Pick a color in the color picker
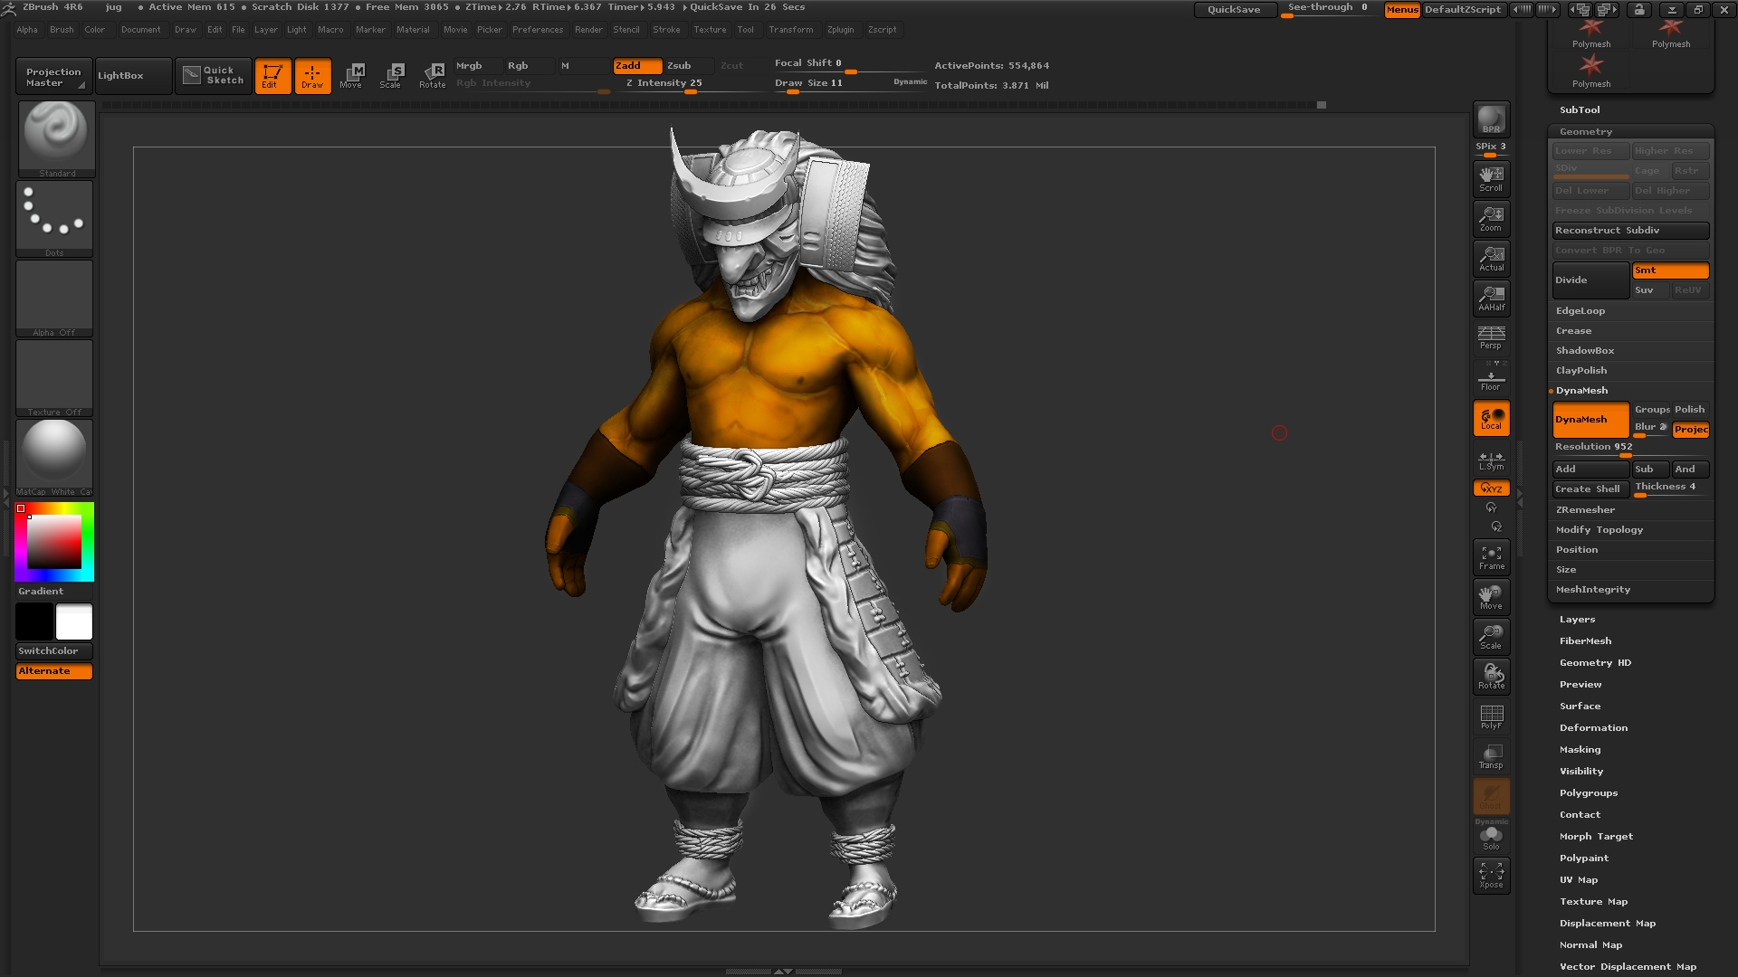Image resolution: width=1738 pixels, height=977 pixels. [54, 541]
